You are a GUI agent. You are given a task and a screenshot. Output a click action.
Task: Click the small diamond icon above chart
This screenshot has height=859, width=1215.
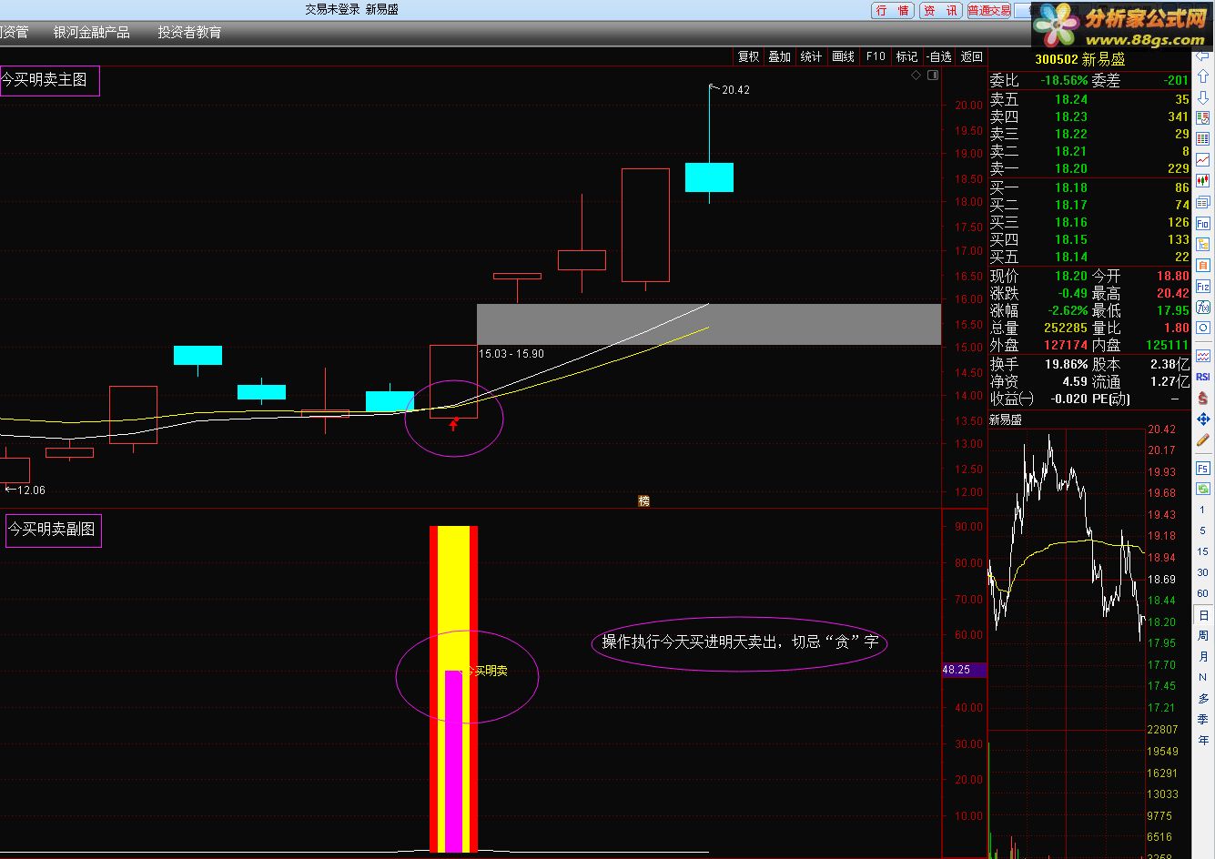coord(916,76)
